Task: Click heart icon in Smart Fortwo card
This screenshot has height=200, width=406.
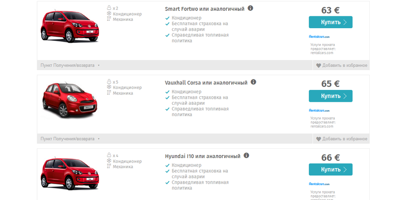Action: [x=318, y=65]
